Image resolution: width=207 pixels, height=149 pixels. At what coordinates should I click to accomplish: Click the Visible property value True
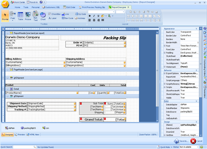[x=190, y=98]
